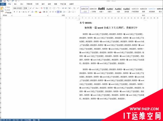Image resolution: width=163 pixels, height=121 pixels.
Task: Apply the 副标题 subtitle style
Action: point(127,10)
